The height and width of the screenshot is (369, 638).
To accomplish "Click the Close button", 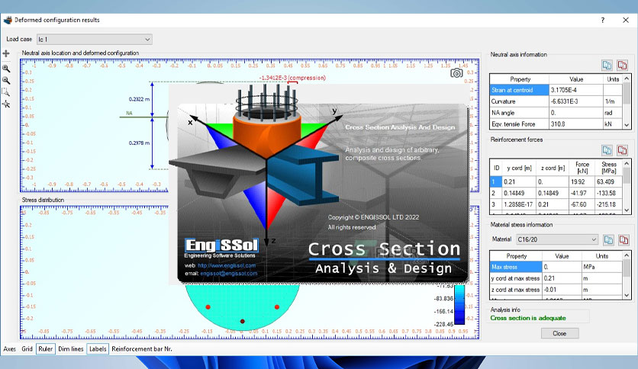I will point(559,333).
